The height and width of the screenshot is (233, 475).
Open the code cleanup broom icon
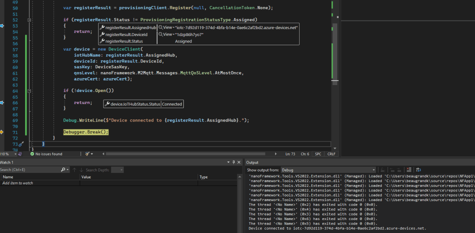(88, 153)
